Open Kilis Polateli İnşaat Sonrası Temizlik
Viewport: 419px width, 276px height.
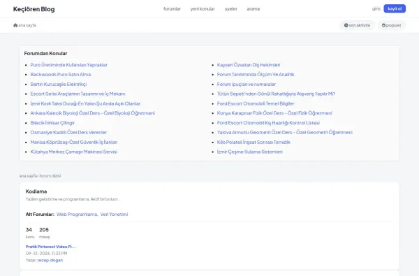253,142
